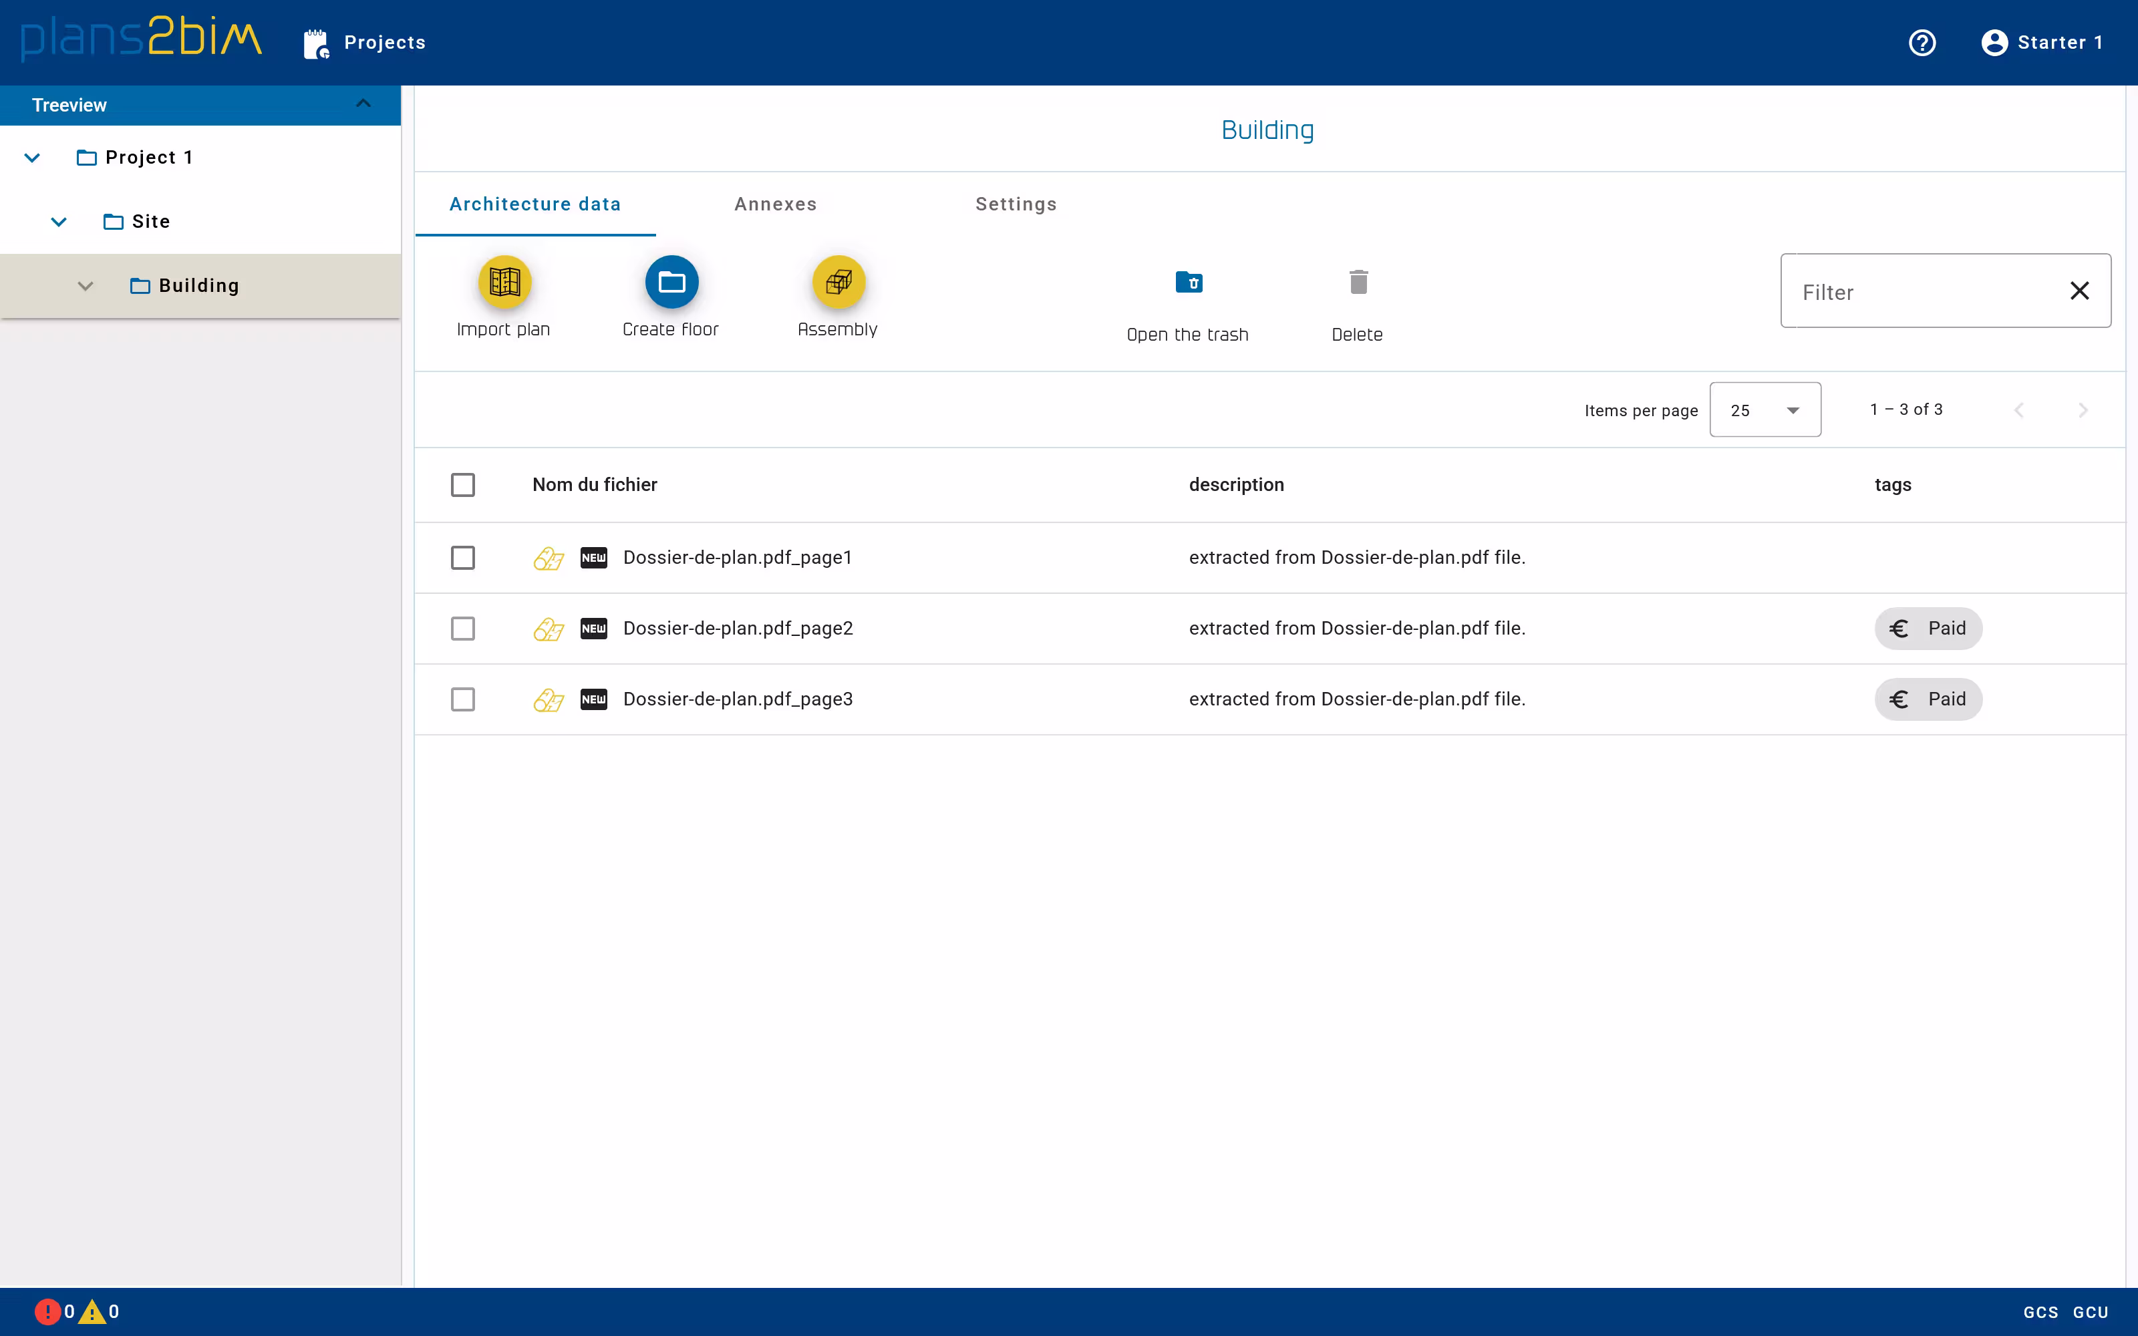Viewport: 2138px width, 1336px height.
Task: Click the plan icon for Dossier-de-plan.pdf_page1
Action: [548, 558]
